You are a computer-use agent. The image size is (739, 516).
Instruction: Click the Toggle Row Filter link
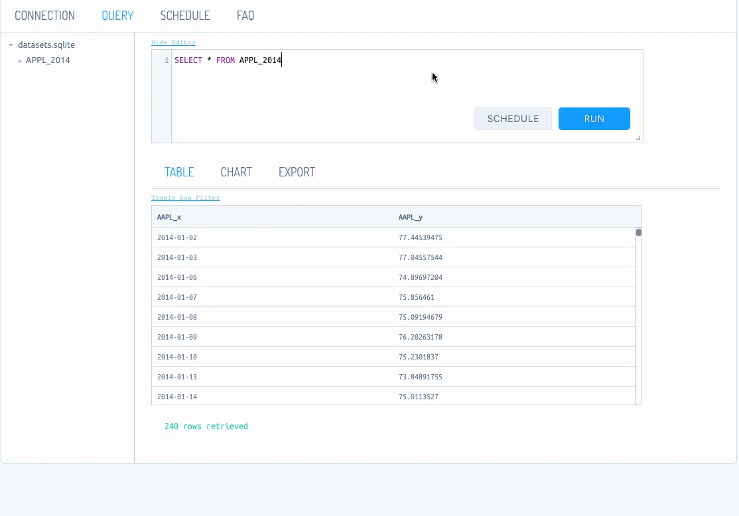(x=185, y=198)
